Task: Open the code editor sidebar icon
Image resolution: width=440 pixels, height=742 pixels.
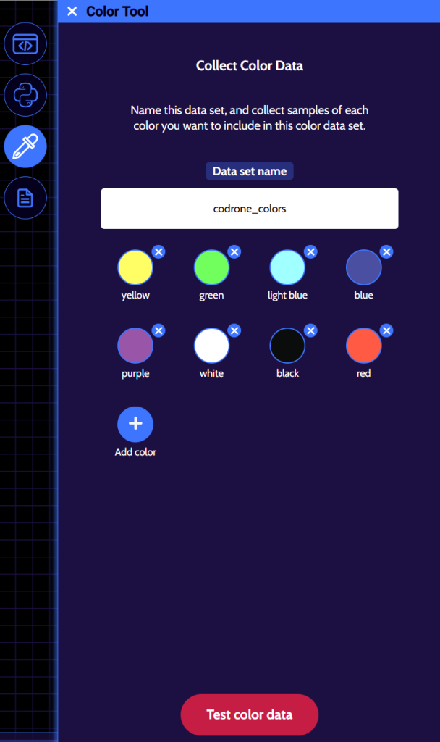Action: click(25, 44)
